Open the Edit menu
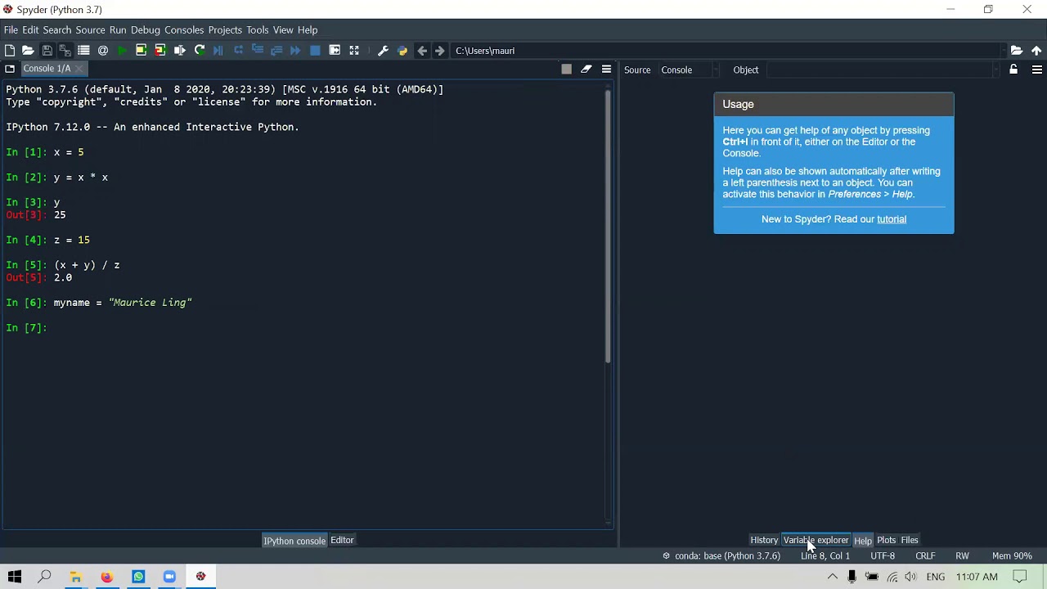This screenshot has width=1047, height=589. 30,30
